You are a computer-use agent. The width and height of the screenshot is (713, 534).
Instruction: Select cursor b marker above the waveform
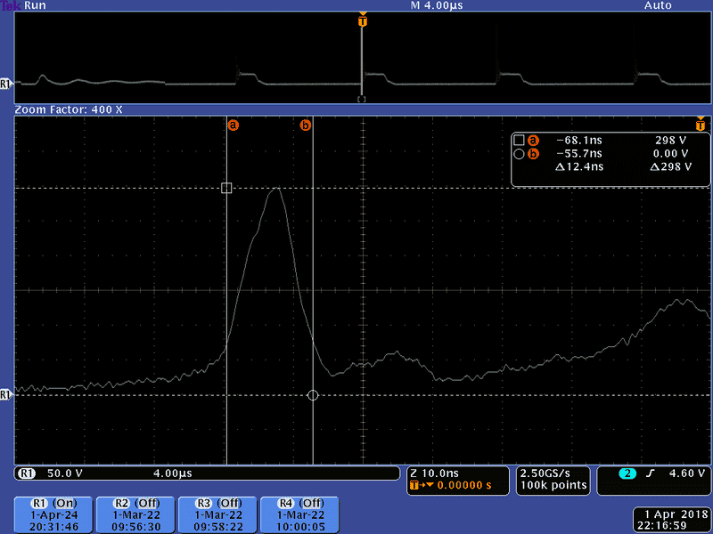305,125
